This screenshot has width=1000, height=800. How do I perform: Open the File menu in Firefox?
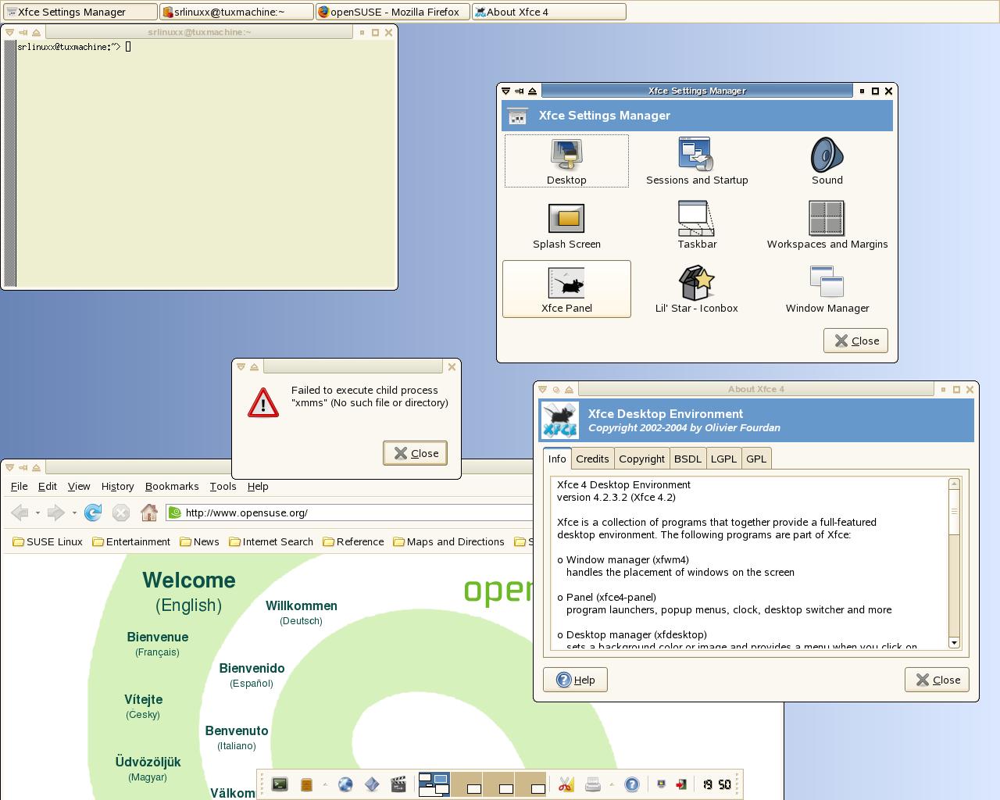click(19, 486)
